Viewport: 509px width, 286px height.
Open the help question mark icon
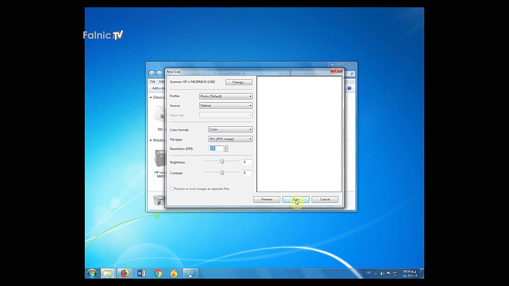(x=349, y=88)
